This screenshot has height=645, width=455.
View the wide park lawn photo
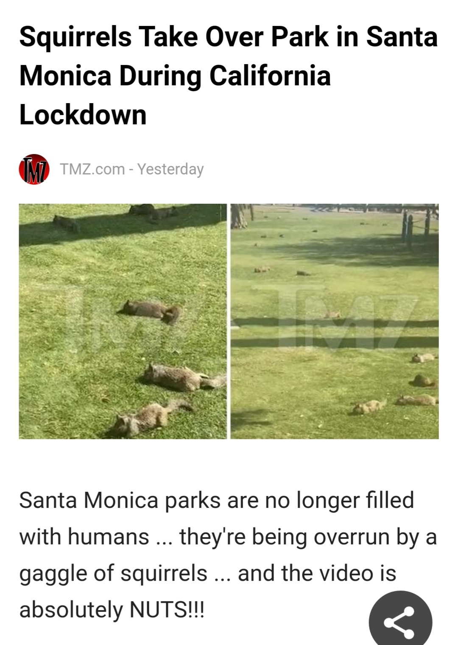point(335,321)
